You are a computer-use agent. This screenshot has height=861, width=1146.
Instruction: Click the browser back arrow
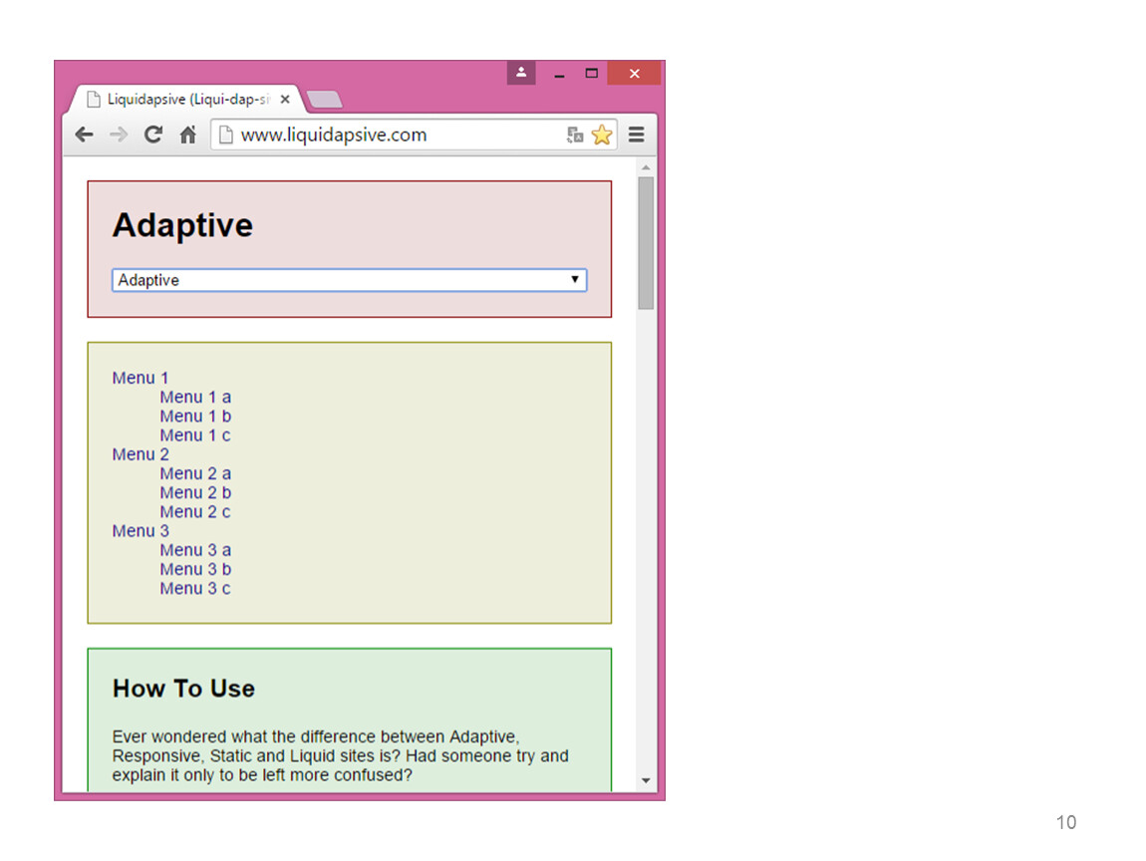pos(85,136)
